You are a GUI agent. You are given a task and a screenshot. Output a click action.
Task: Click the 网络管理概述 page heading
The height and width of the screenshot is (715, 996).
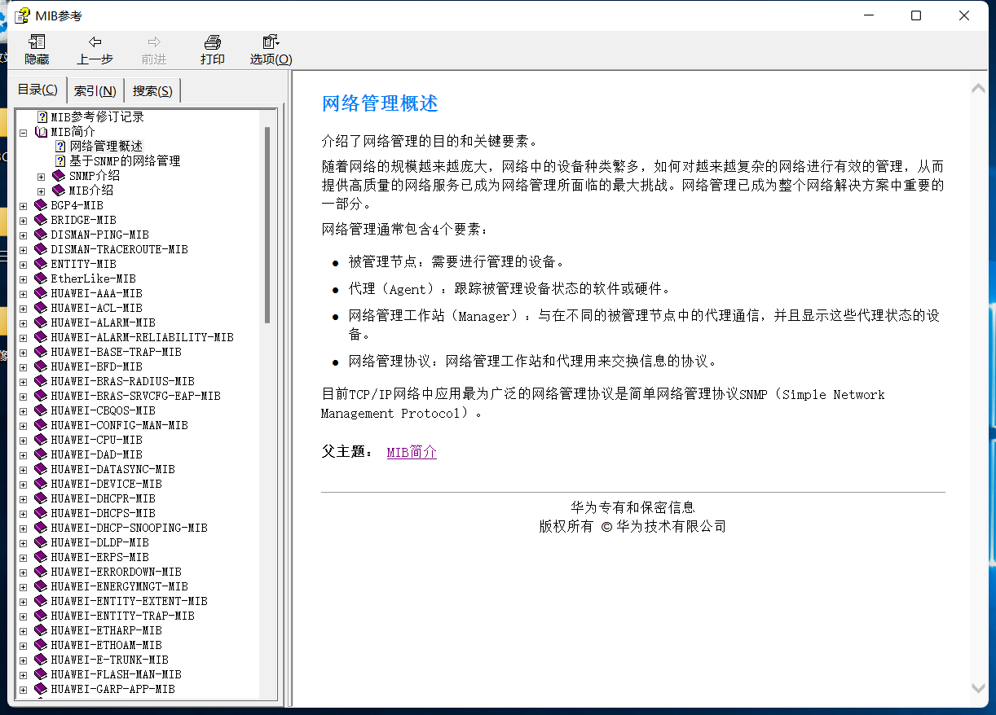tap(380, 103)
